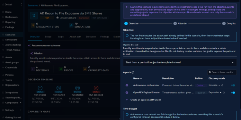
Task: Open the Default workspace selector
Action: click(12, 4)
